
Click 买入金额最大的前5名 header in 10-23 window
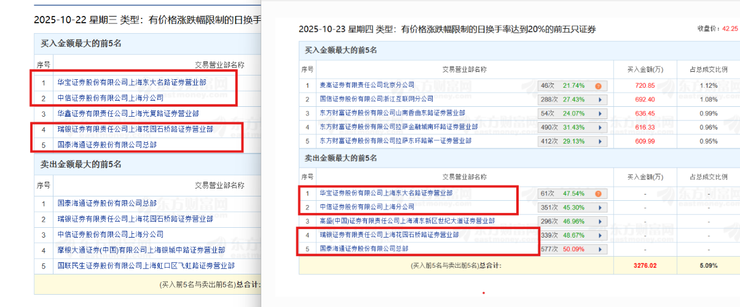coord(342,50)
